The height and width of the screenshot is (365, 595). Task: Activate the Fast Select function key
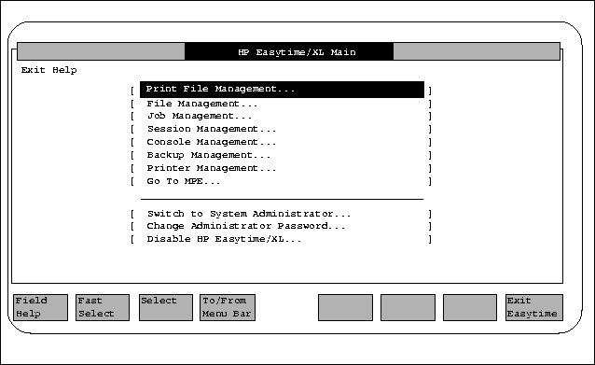coord(103,308)
